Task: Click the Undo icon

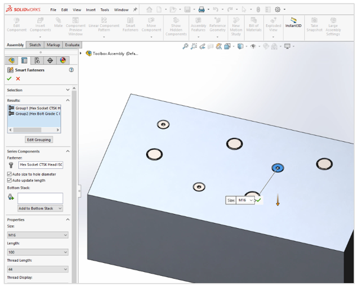Action: click(215, 9)
